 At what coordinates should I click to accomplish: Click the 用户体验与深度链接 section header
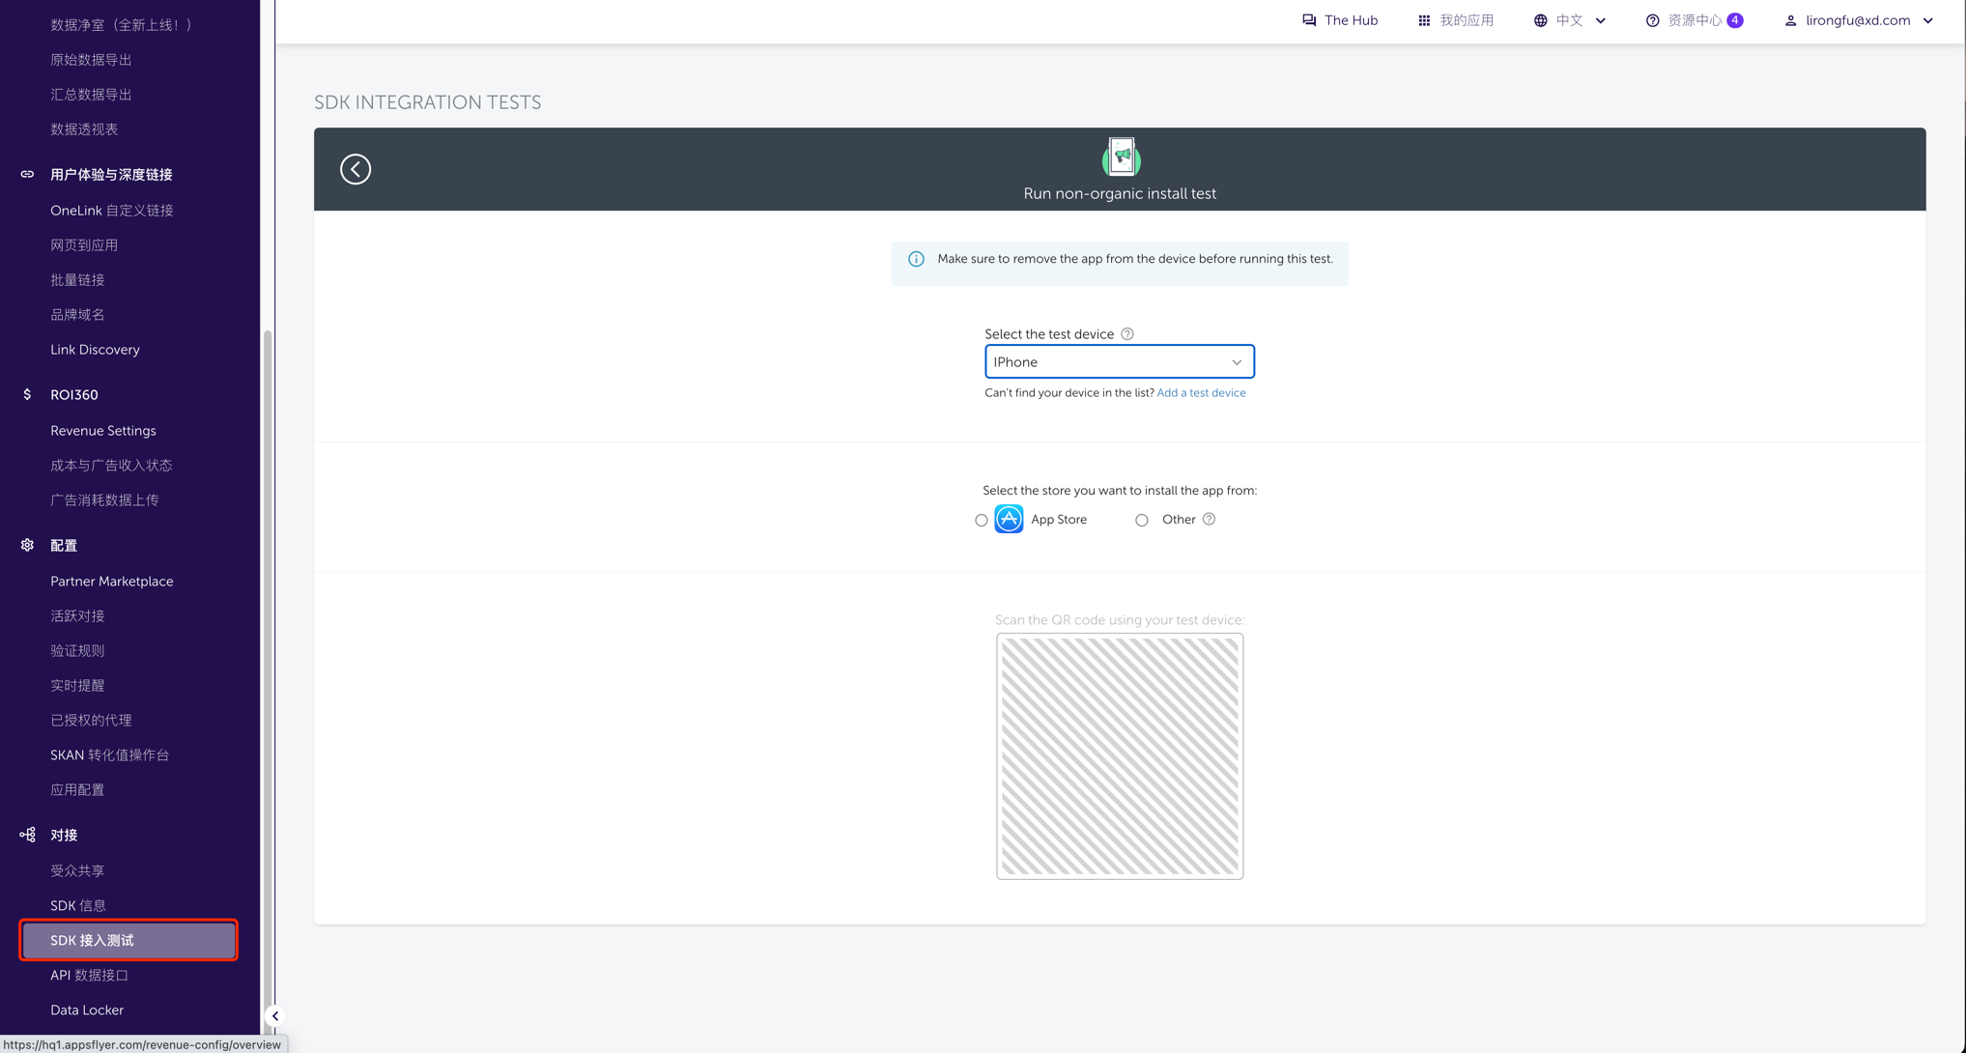[111, 175]
